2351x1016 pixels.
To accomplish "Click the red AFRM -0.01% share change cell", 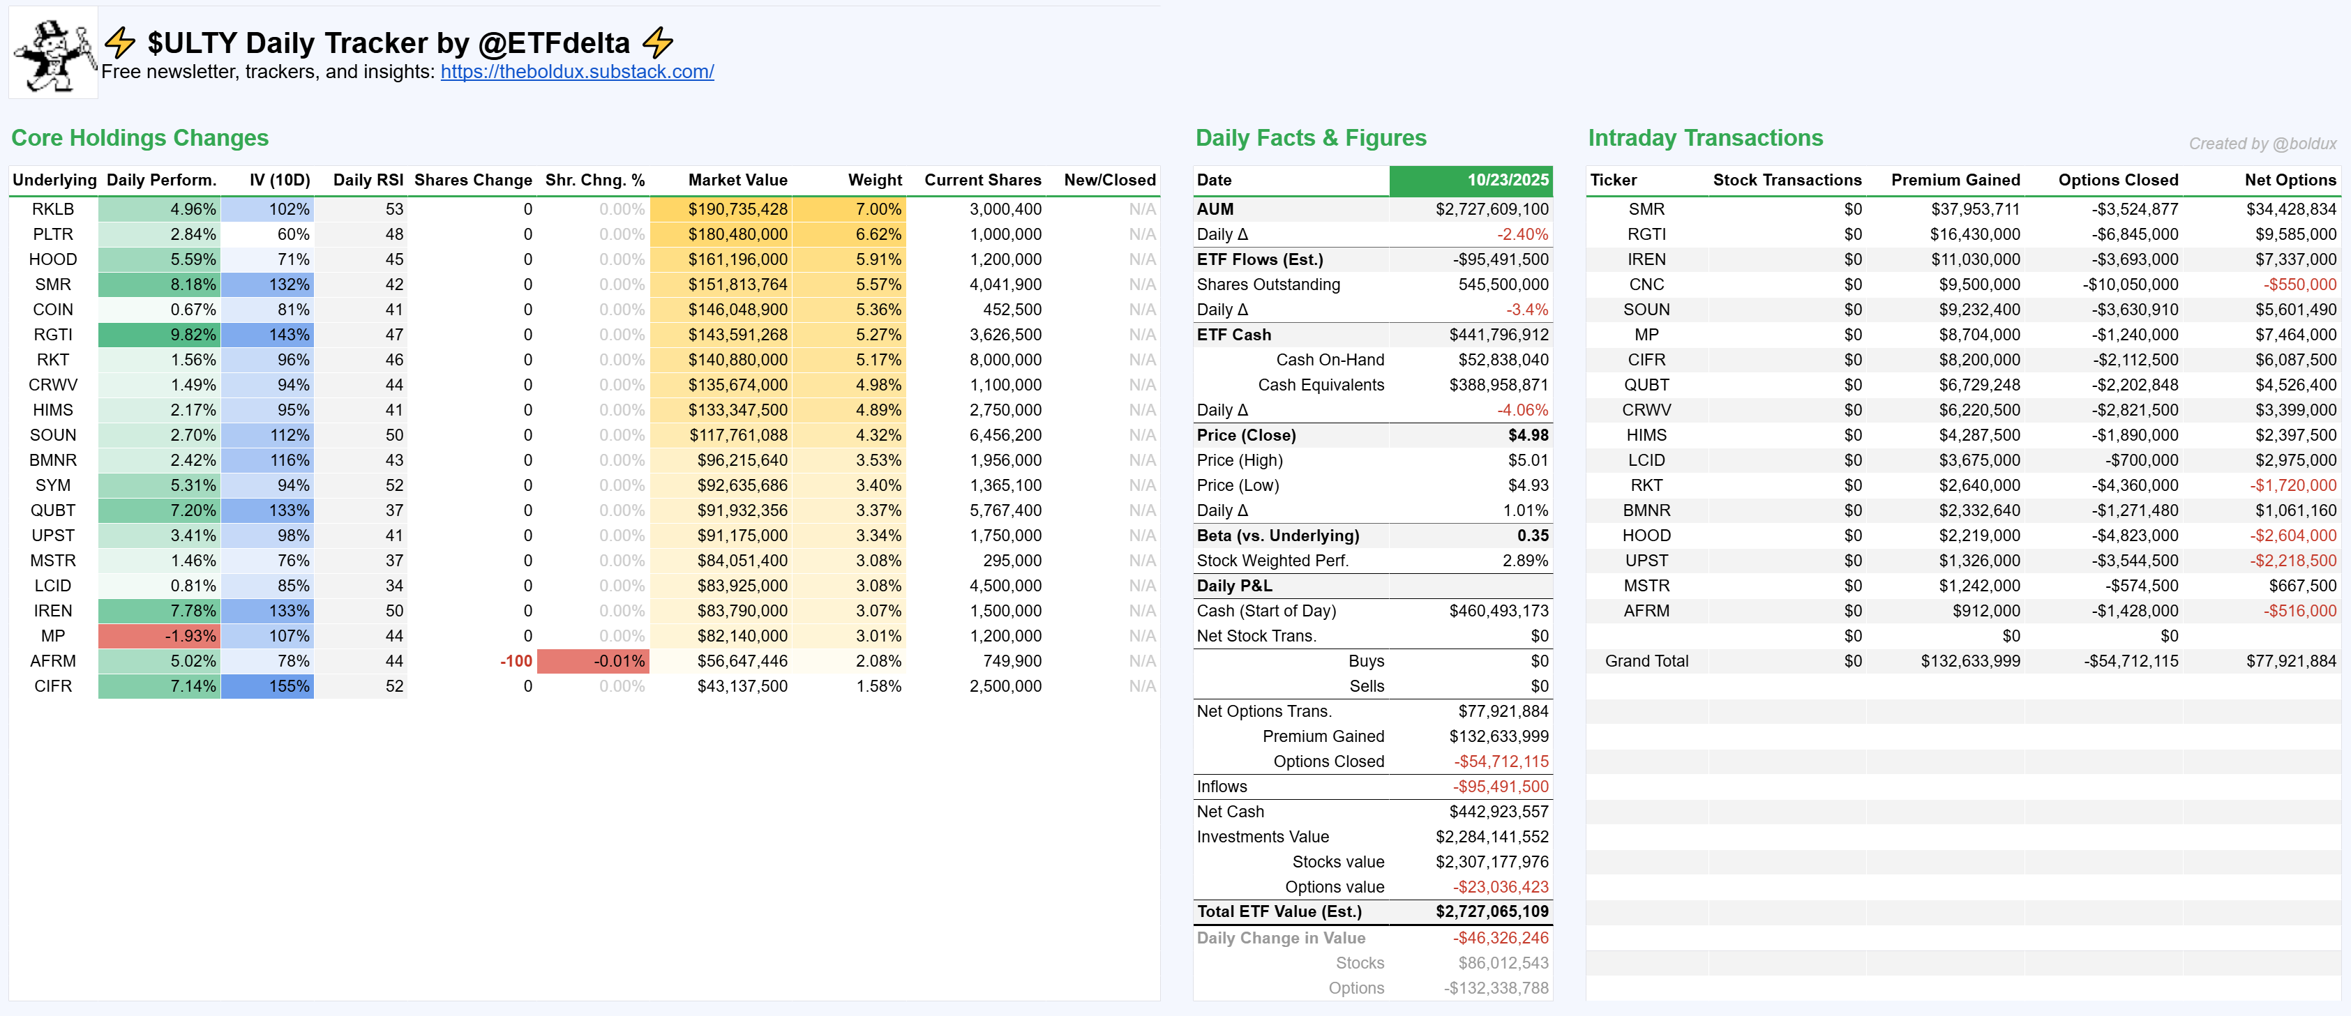I will click(594, 661).
